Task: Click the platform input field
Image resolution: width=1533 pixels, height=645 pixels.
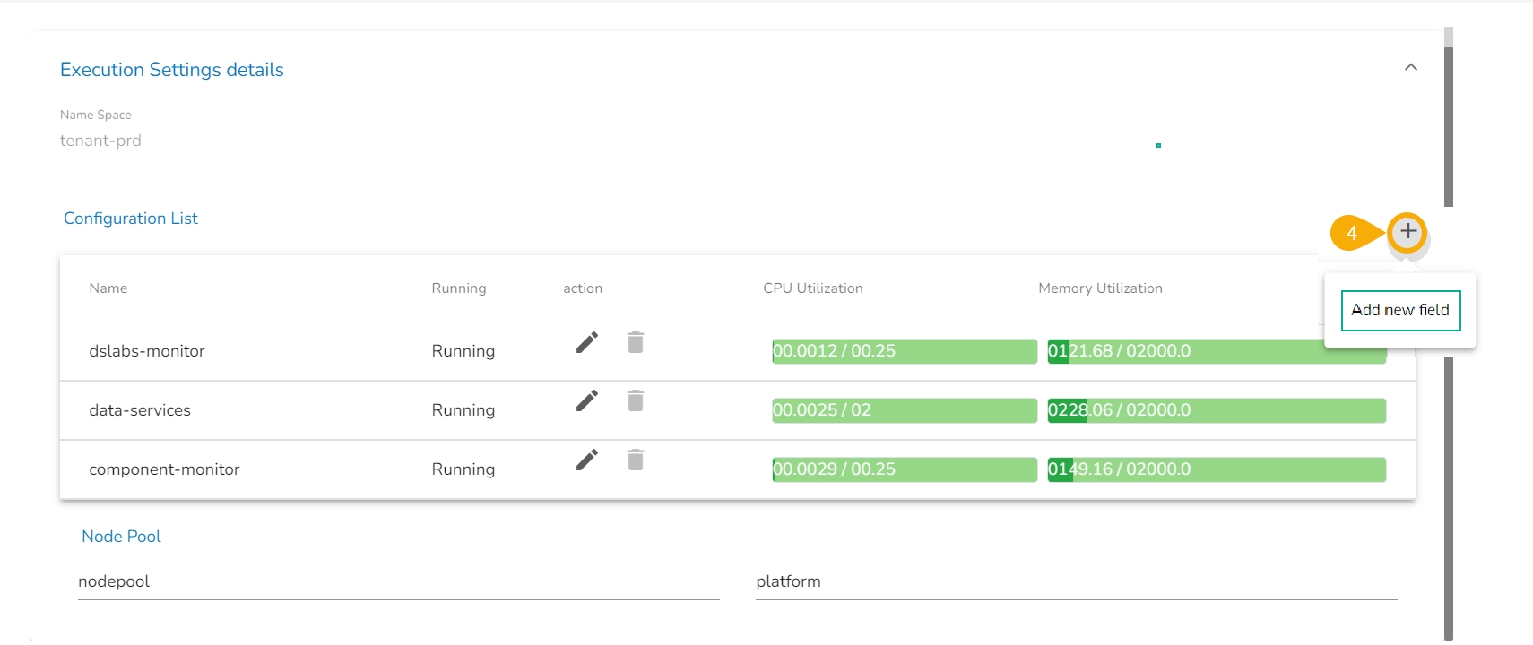Action: pos(1076,581)
